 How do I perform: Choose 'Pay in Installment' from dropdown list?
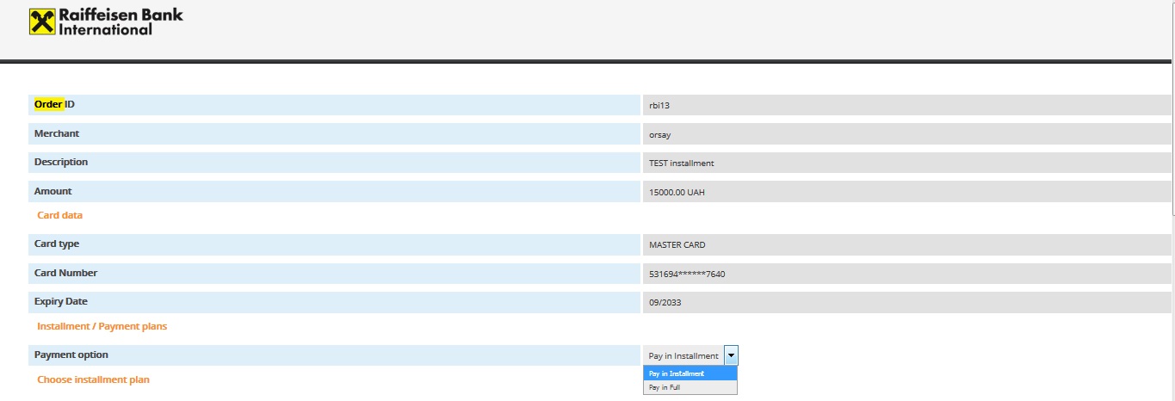pos(690,373)
